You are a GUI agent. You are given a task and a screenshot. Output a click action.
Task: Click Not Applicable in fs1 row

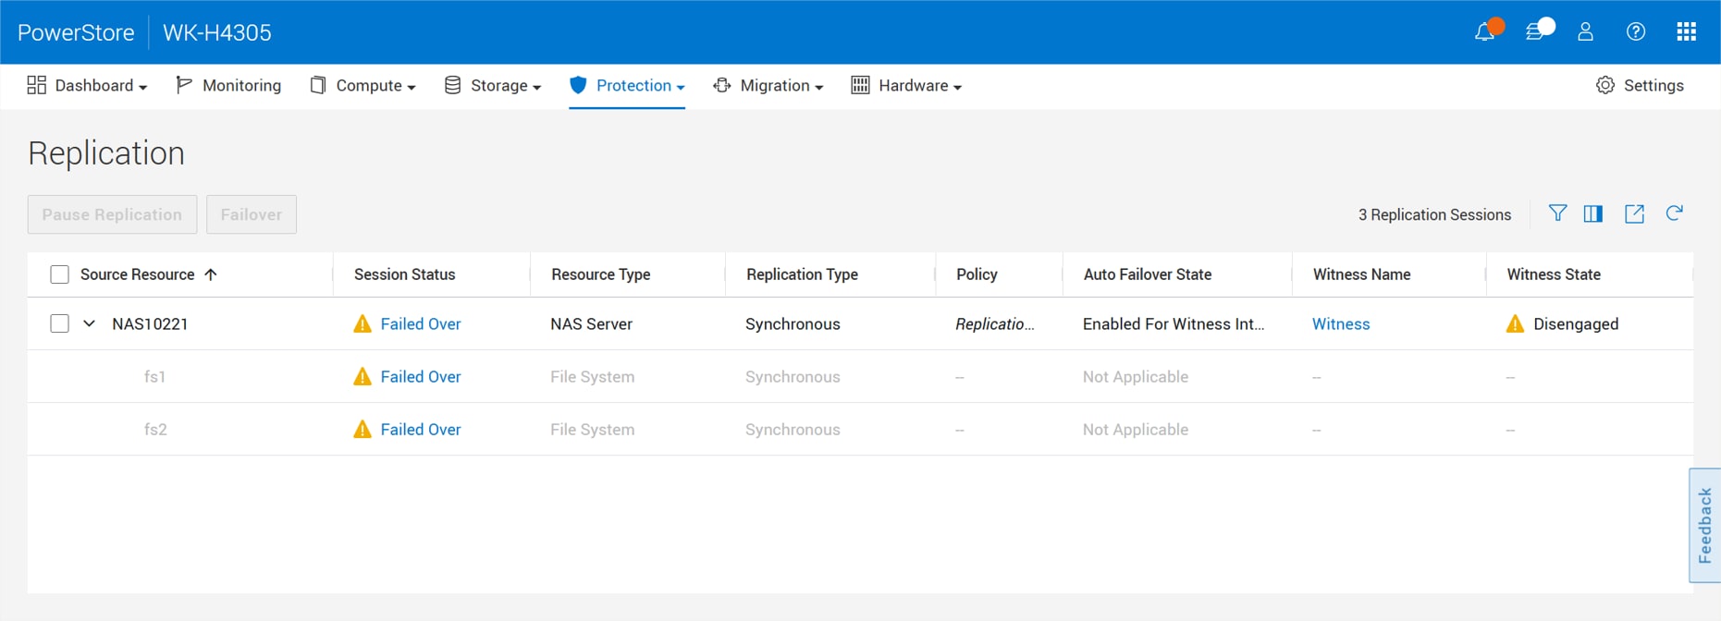1136,376
